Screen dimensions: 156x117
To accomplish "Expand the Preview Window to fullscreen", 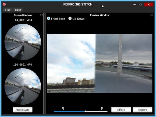I will pyautogui.click(x=152, y=15).
